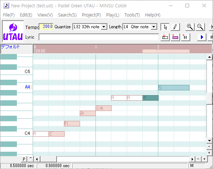Viewport: 213px width, 169px height.
Task: Click the vertical scrollbar down arrow
Action: tap(209, 140)
